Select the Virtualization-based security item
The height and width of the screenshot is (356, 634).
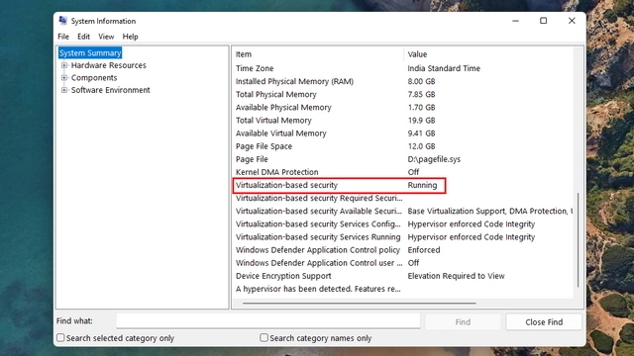[x=286, y=185]
